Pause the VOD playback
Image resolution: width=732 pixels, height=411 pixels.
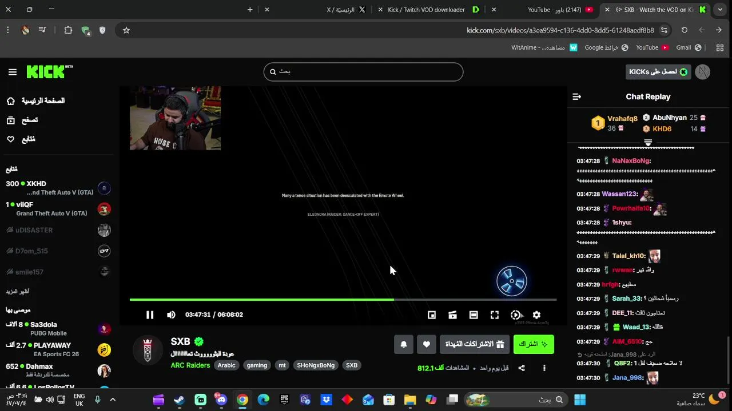pyautogui.click(x=150, y=315)
